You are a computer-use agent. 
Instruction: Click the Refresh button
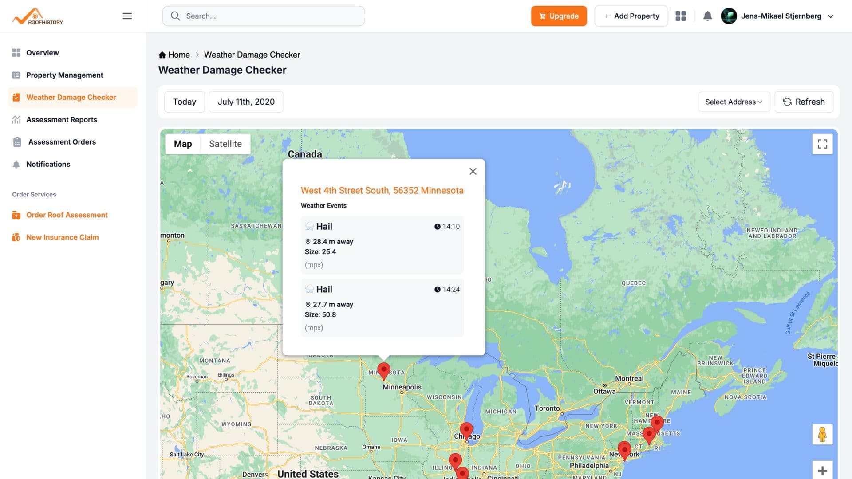click(804, 102)
